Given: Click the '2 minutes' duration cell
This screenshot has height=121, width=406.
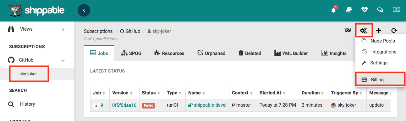Looking at the screenshot, I should coord(312,105).
